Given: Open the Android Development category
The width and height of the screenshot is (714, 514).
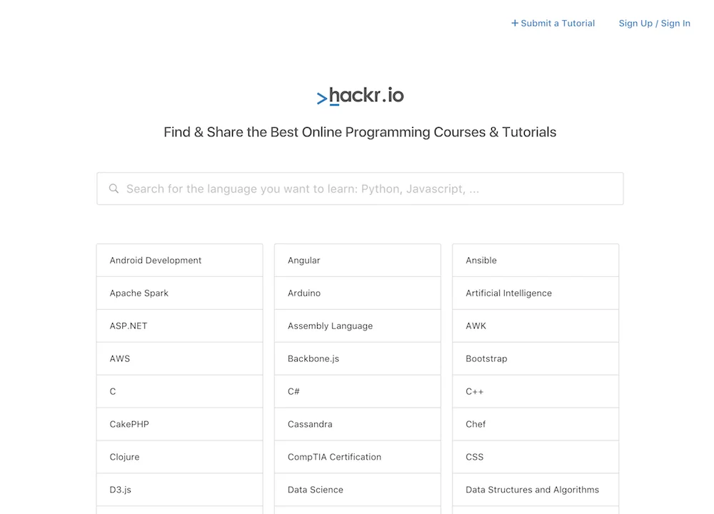Looking at the screenshot, I should pyautogui.click(x=155, y=260).
